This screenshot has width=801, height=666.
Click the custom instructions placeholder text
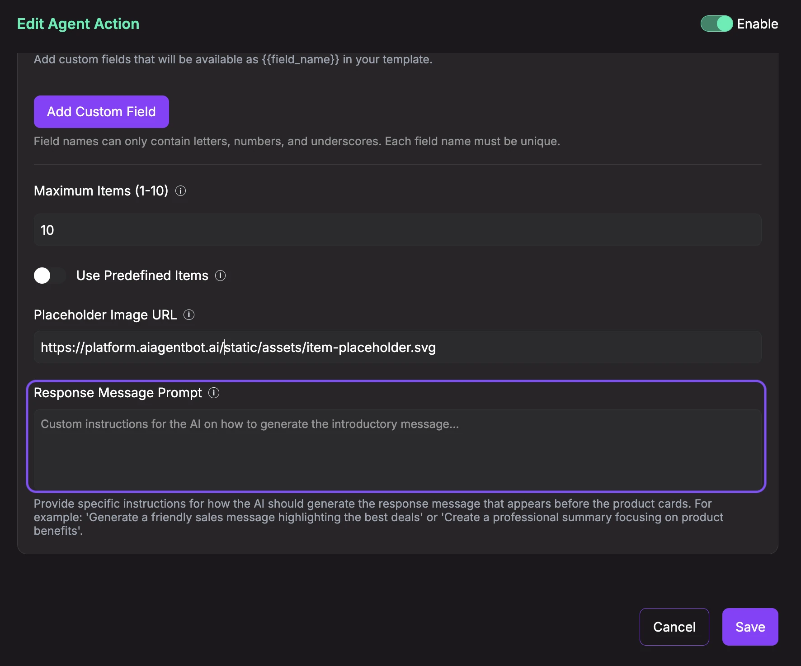[x=250, y=424]
